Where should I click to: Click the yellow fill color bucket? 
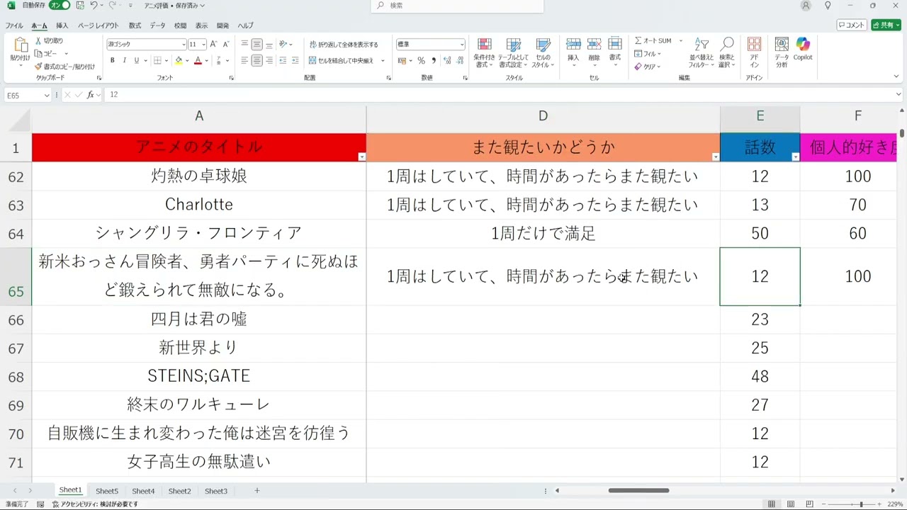(179, 61)
